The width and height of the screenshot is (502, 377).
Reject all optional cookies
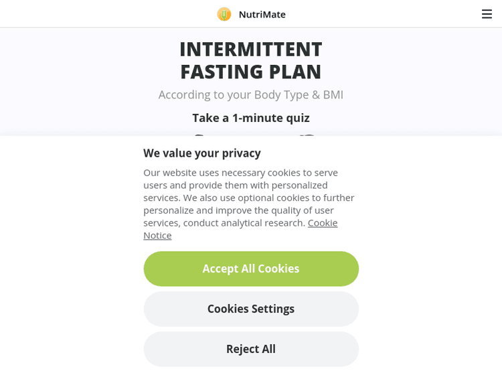(251, 349)
